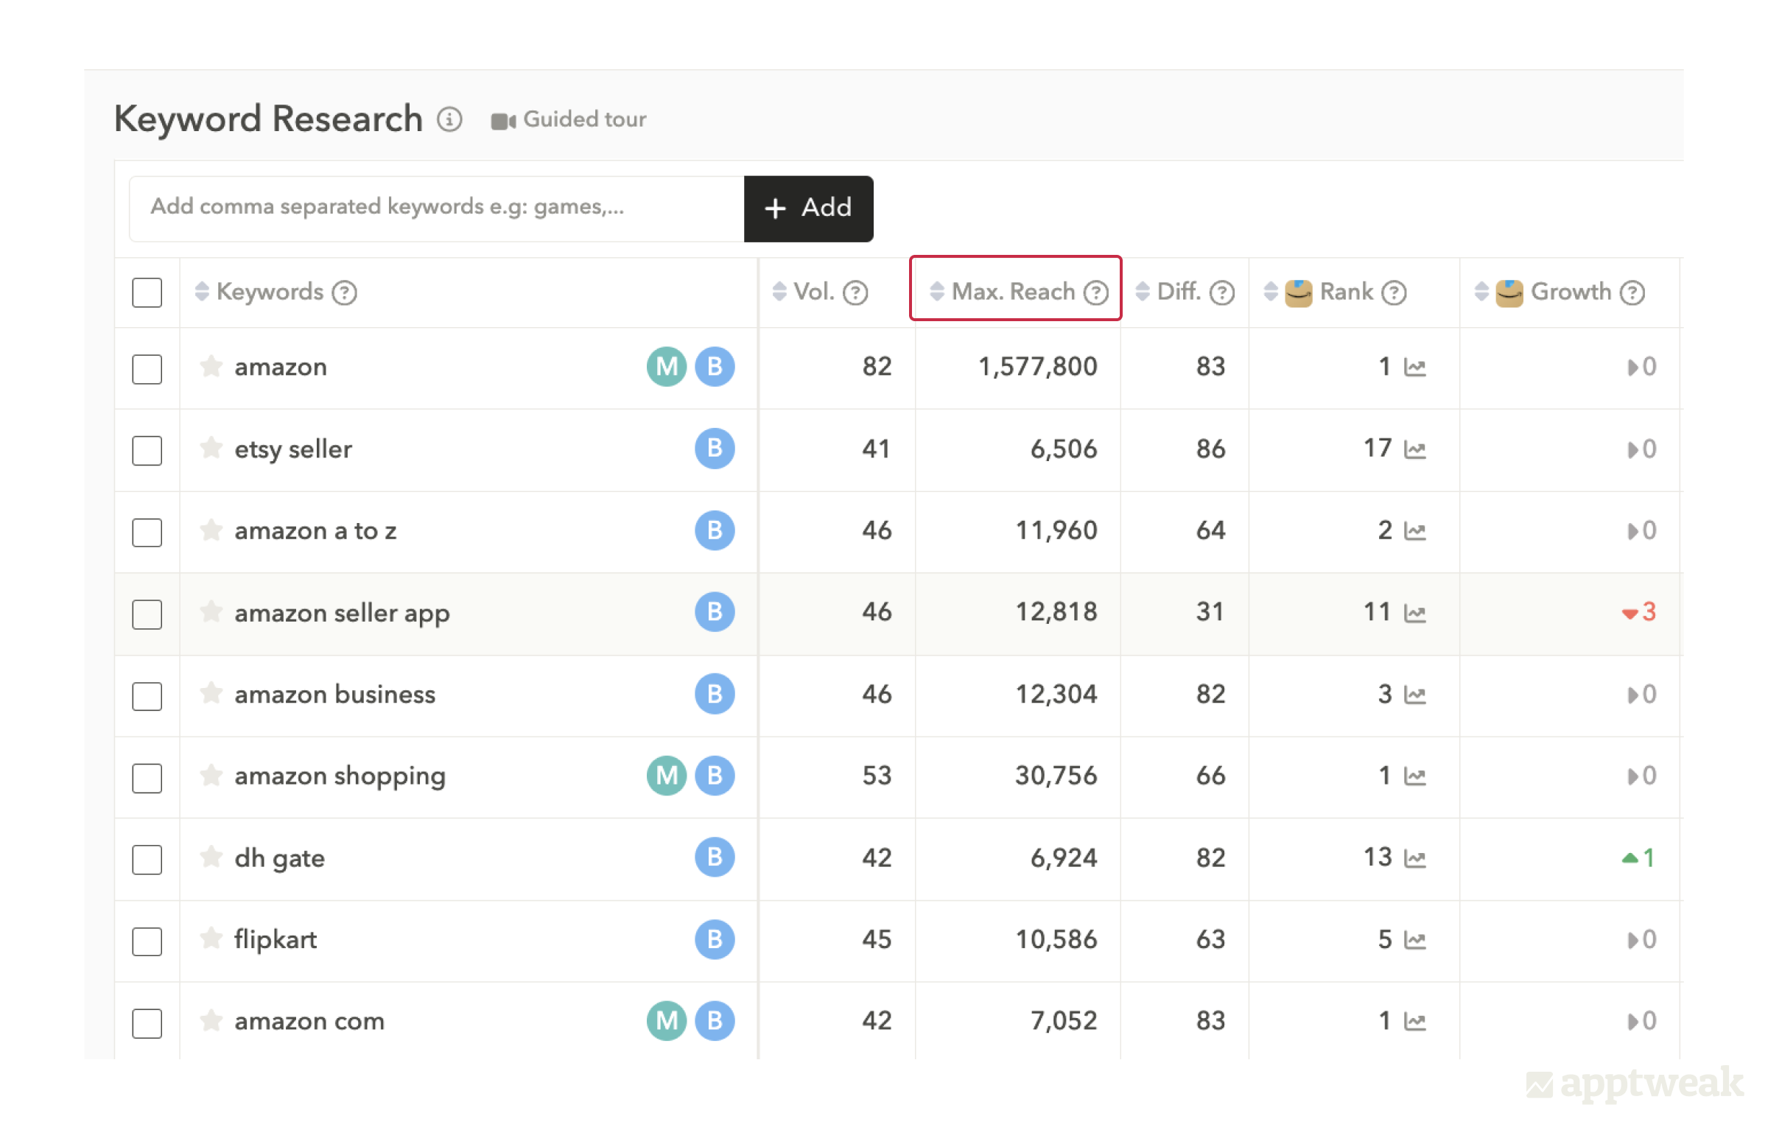Star the dh gate keyword

point(211,856)
